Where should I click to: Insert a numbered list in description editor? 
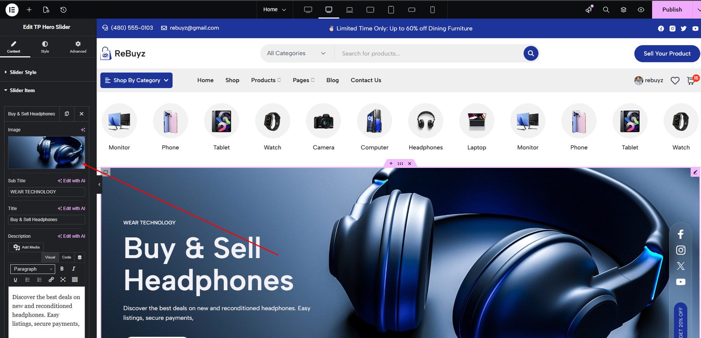39,280
